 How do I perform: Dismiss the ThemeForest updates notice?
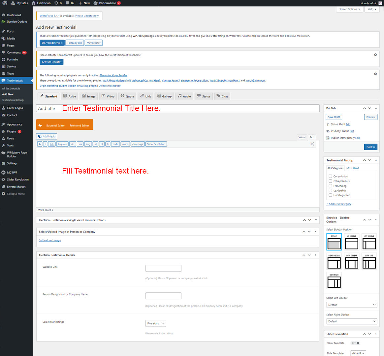(375, 55)
